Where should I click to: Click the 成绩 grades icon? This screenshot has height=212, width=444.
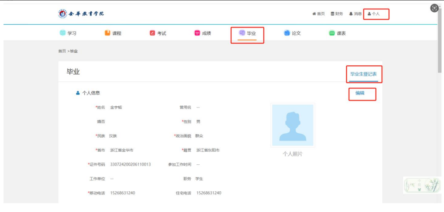coord(197,33)
